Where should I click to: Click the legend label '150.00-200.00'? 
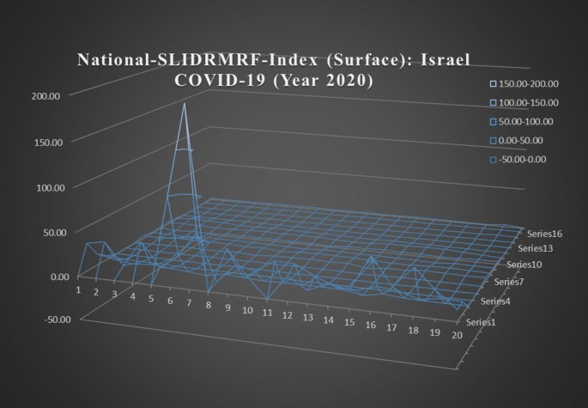529,83
